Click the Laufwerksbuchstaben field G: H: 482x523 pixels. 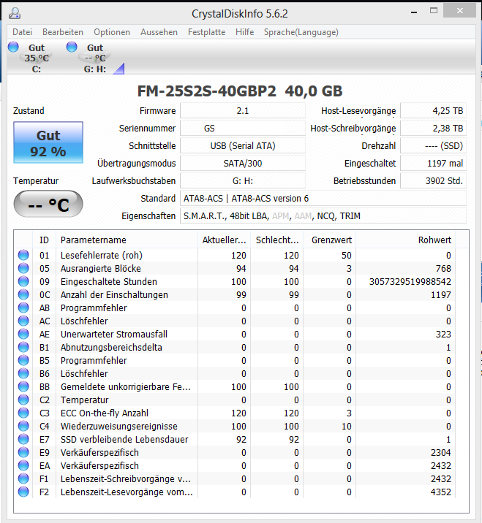[243, 180]
